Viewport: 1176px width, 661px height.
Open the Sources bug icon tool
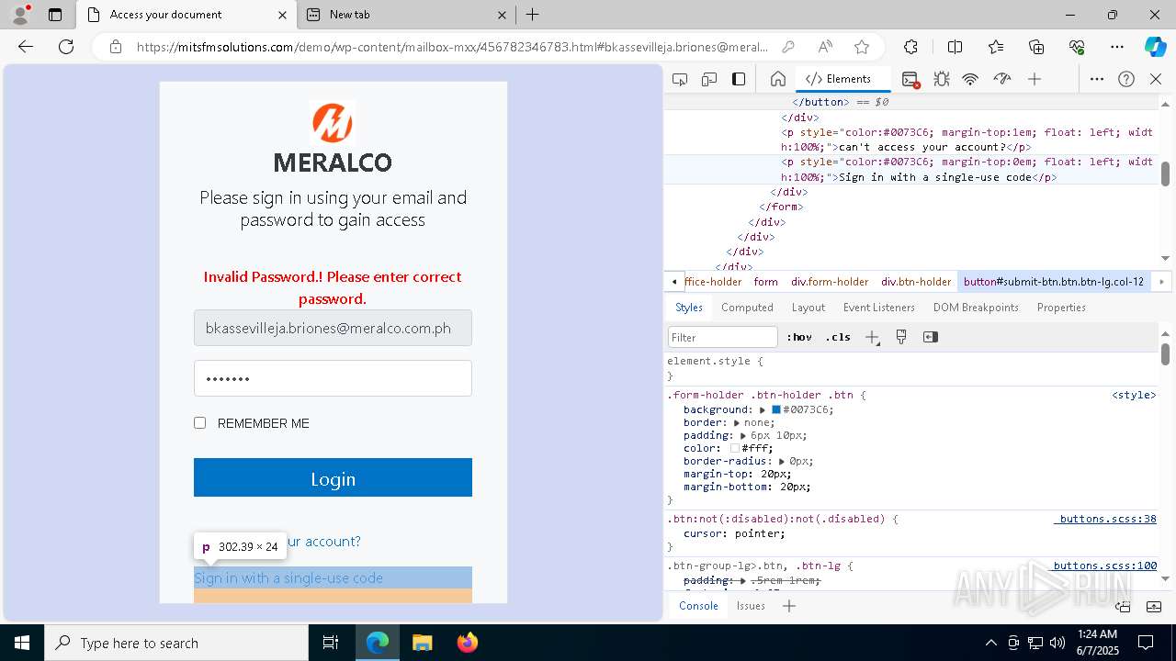point(941,79)
